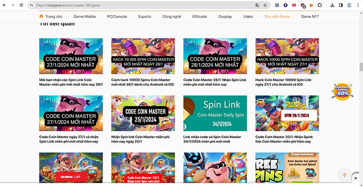Open the orange star extension icon

click(x=311, y=5)
